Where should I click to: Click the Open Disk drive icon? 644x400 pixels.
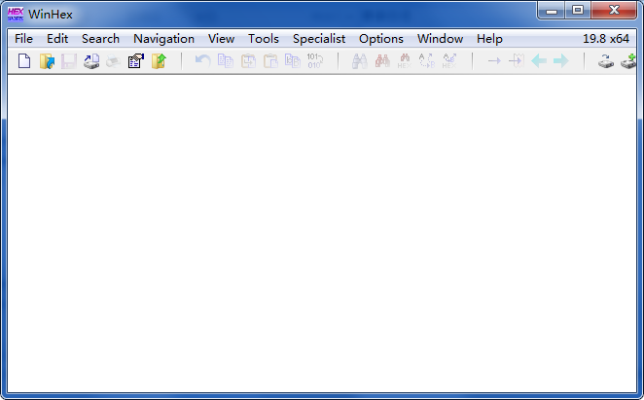coord(606,61)
